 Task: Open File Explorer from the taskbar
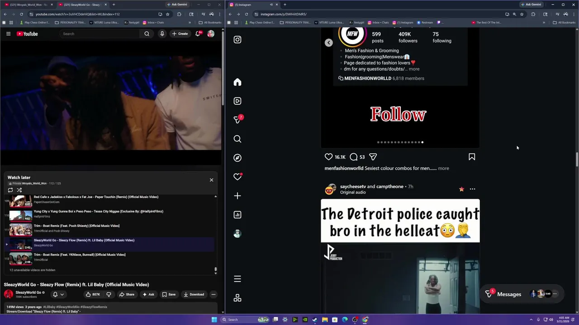(x=325, y=320)
